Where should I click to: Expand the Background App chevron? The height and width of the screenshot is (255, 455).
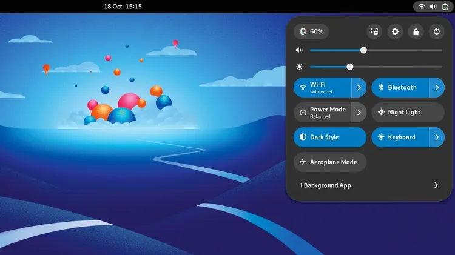pos(436,185)
